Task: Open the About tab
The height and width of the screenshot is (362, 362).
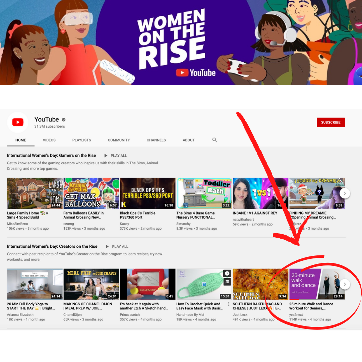Action: (189, 140)
